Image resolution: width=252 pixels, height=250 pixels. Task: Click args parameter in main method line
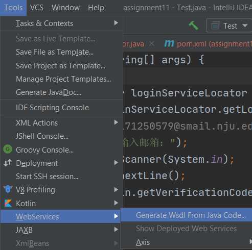point(174,60)
